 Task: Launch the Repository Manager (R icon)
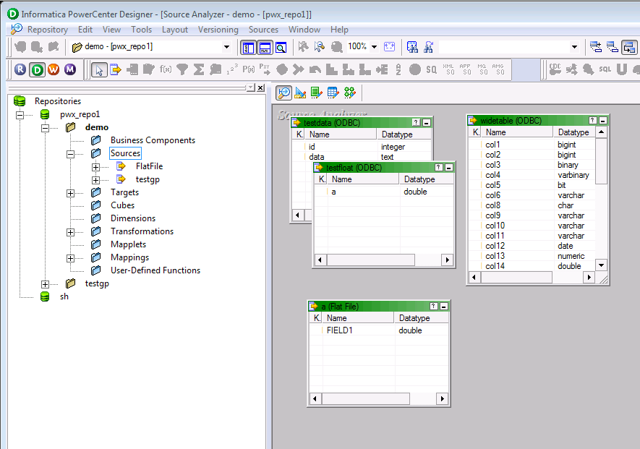click(x=20, y=69)
